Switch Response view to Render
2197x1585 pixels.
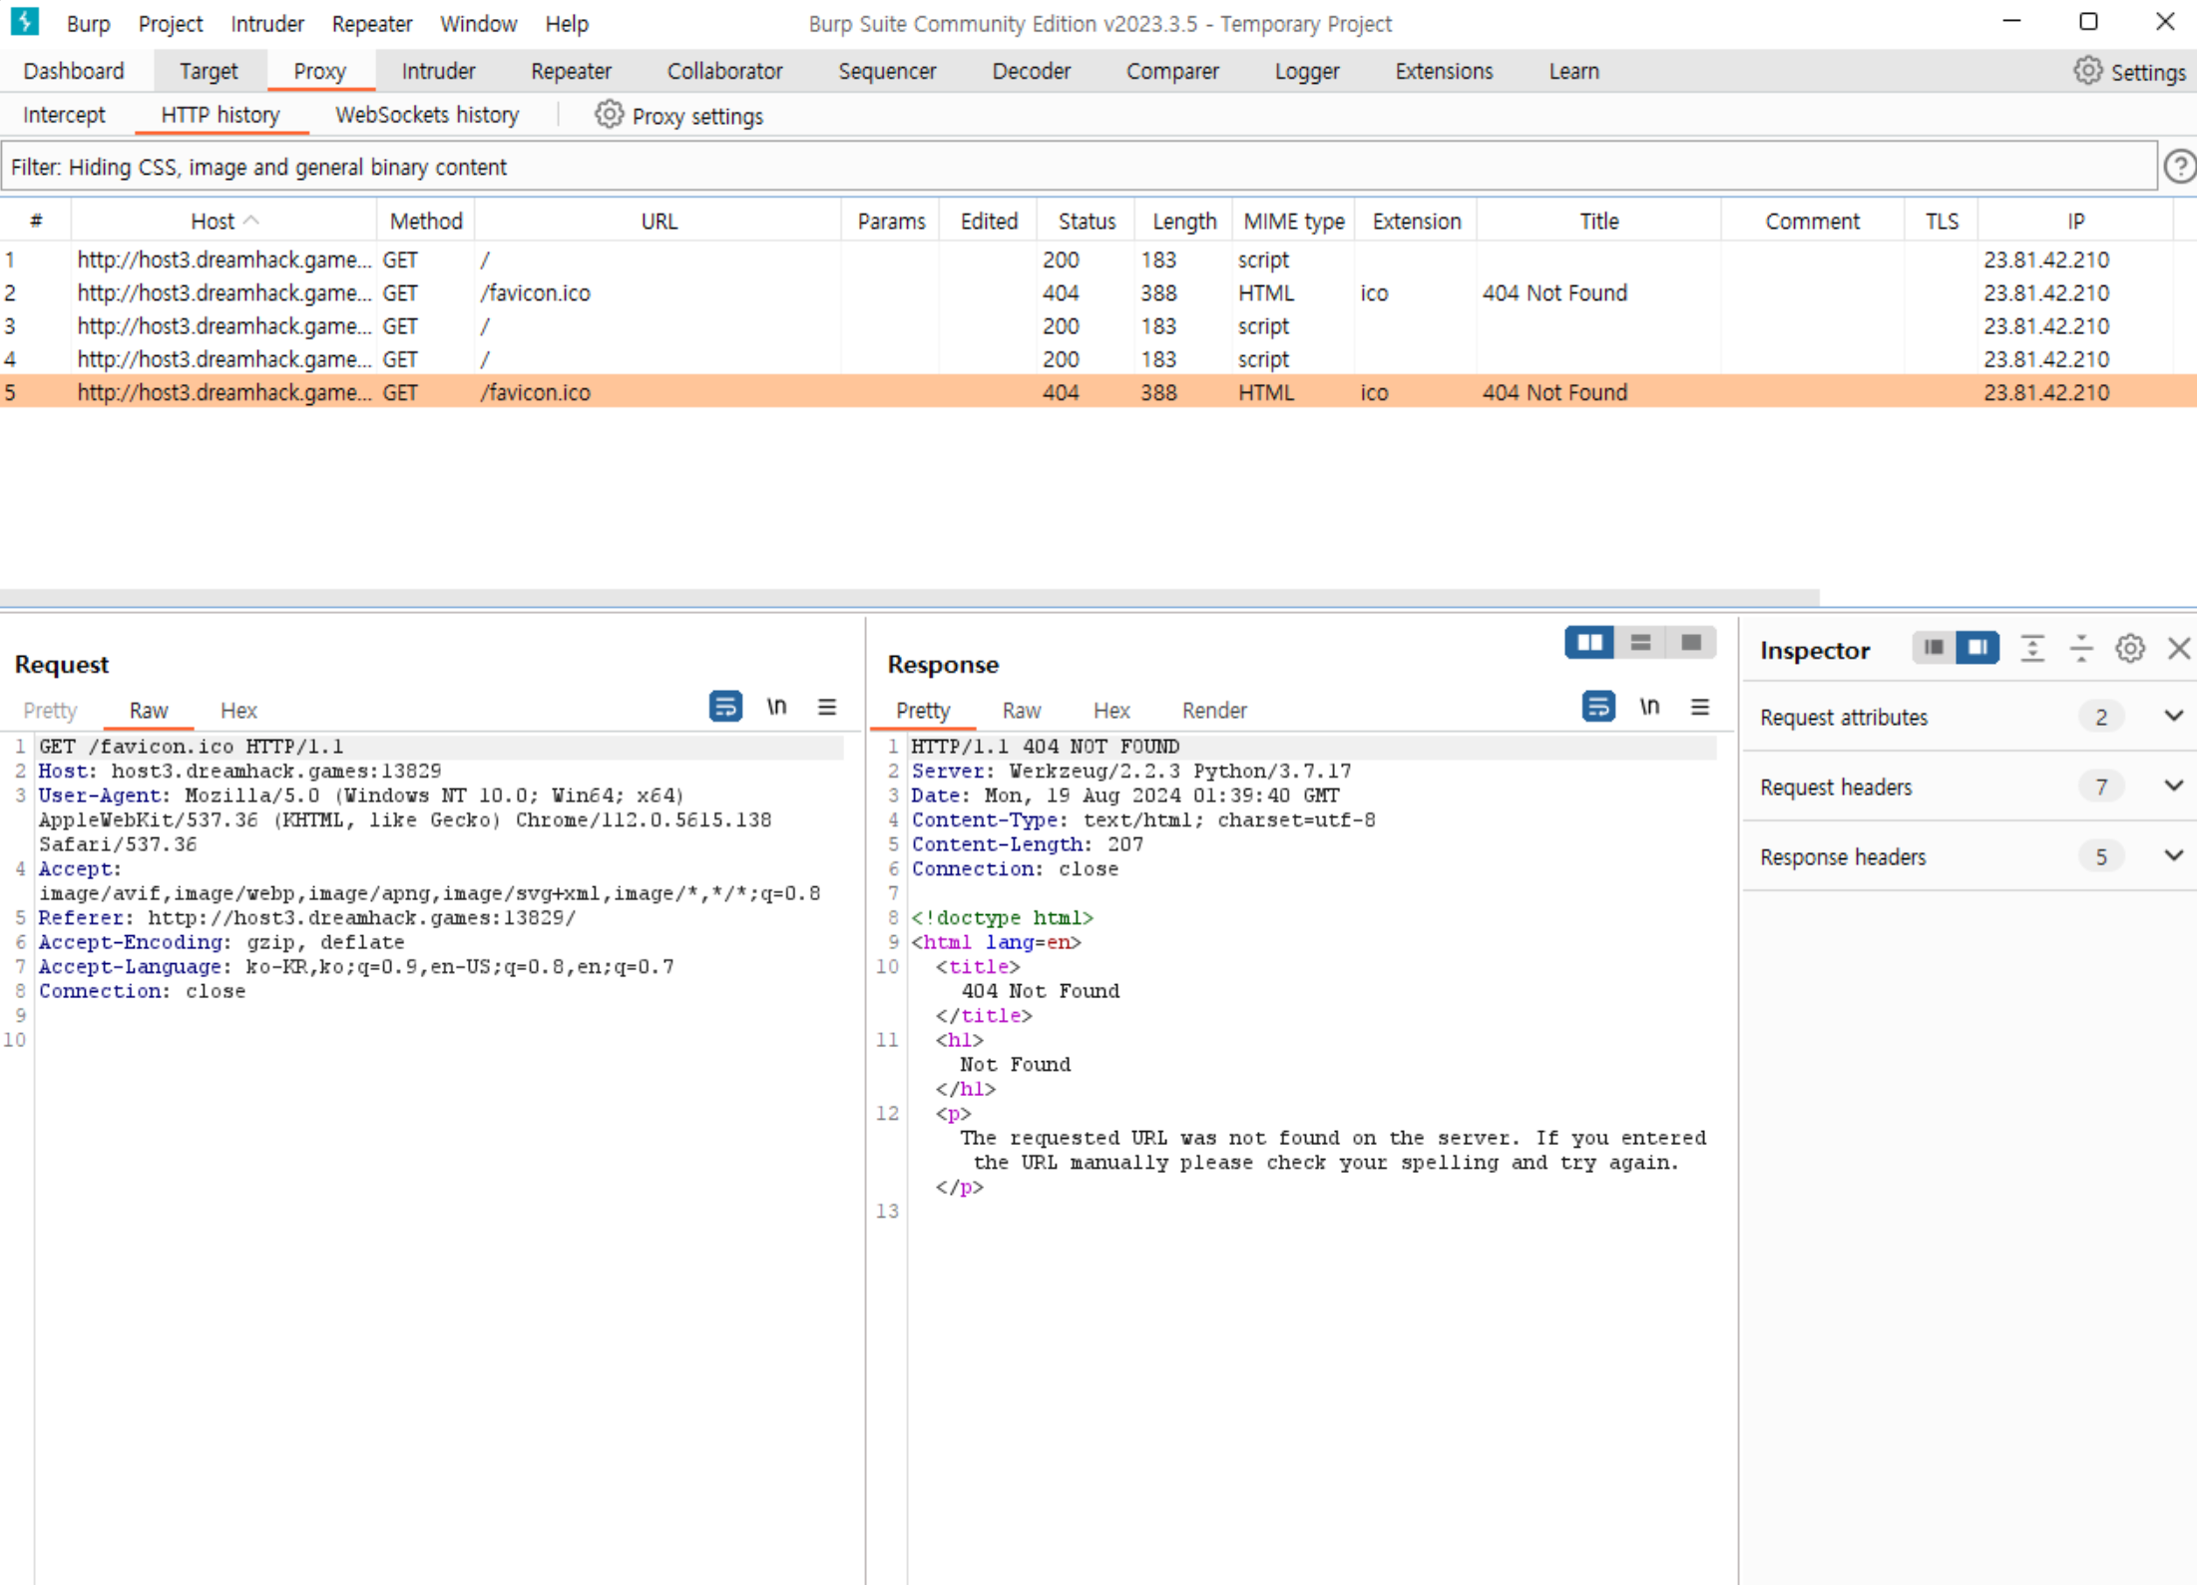[x=1214, y=710]
